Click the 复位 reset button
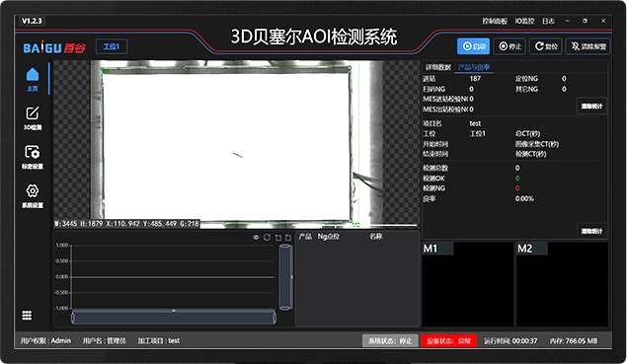 546,46
